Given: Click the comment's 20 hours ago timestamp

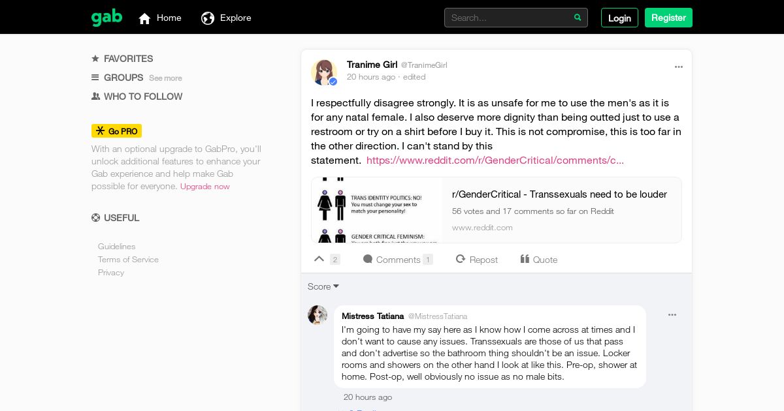Looking at the screenshot, I should click(368, 397).
